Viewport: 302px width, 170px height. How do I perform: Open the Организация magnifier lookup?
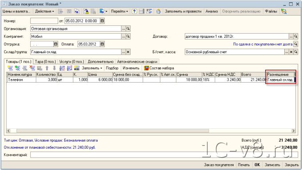(x=128, y=29)
